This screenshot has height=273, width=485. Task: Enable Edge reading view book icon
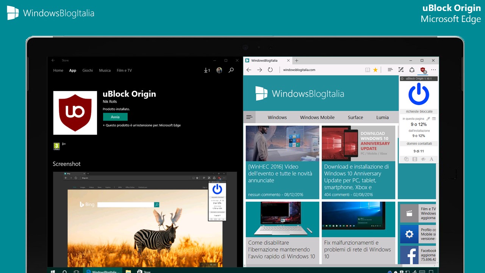[x=367, y=70]
